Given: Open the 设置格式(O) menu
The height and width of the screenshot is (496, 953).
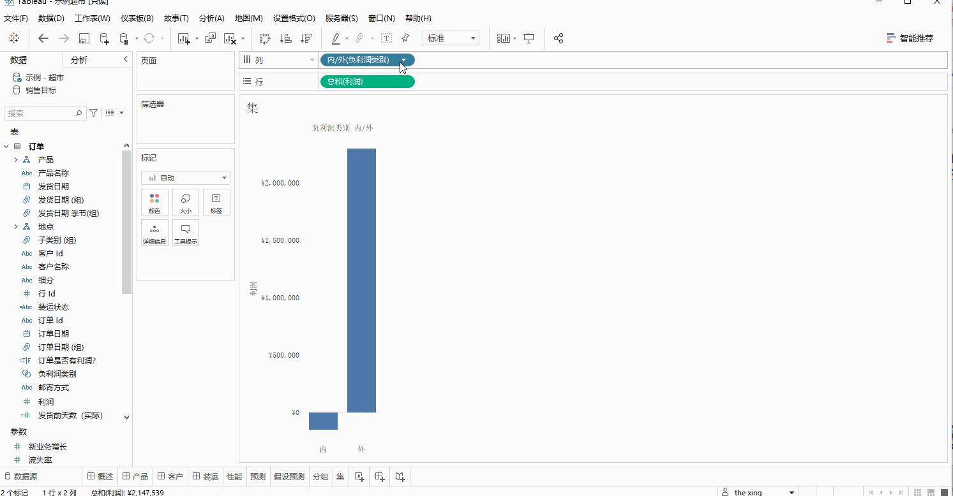Looking at the screenshot, I should (x=294, y=18).
